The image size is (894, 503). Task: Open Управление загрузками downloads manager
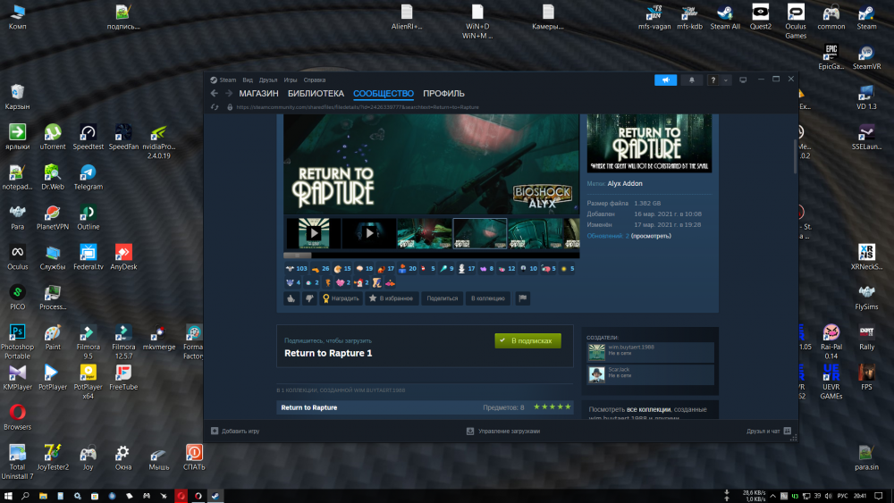(x=502, y=432)
